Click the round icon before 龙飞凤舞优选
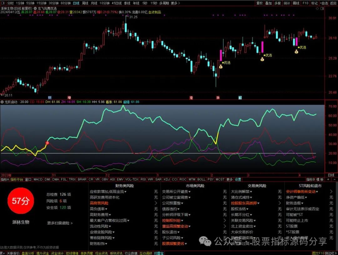 pos(35,8)
